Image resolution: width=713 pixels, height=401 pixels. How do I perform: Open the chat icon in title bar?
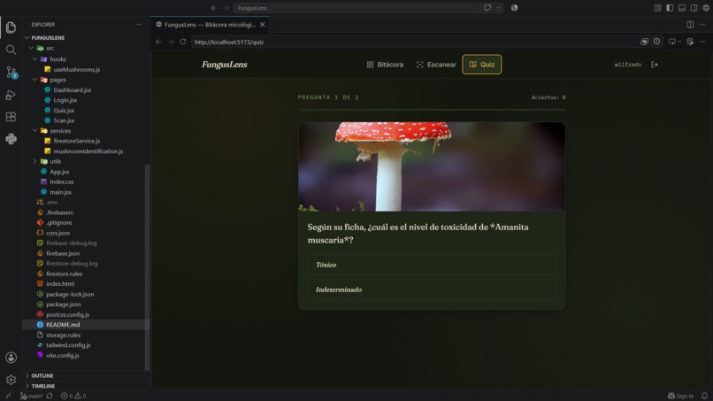coord(487,8)
